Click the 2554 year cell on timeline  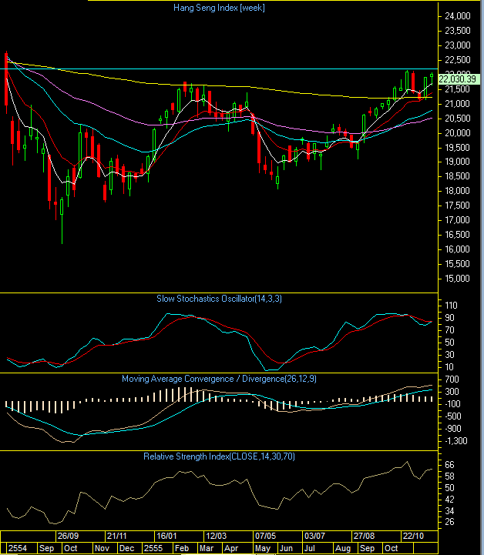coord(15,548)
